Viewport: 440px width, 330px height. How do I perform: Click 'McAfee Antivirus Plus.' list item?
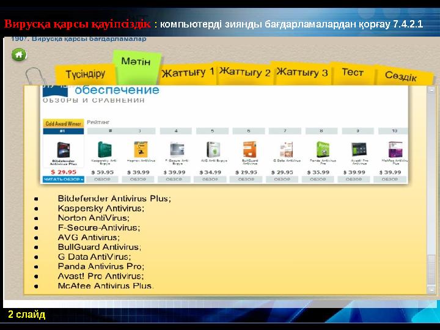(106, 285)
